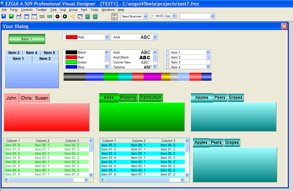Click right arrow of green listview's horizontal scrollbar
This screenshot has height=191, width=293.
point(86,179)
